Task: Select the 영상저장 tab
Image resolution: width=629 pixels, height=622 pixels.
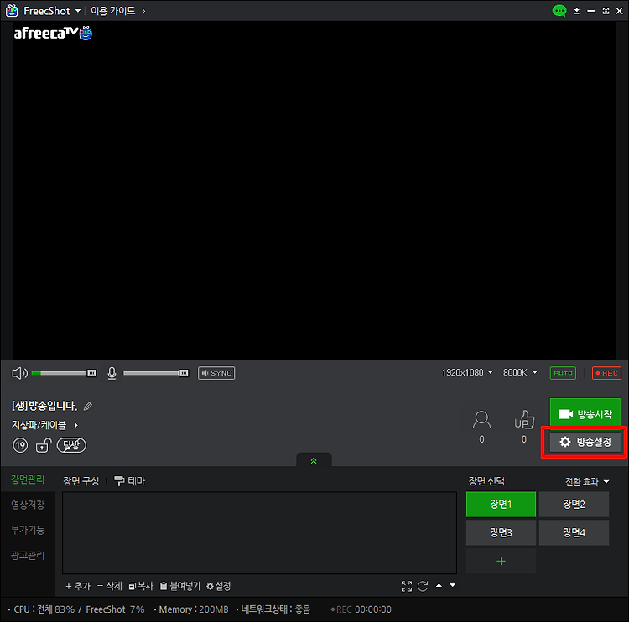Action: (x=28, y=505)
